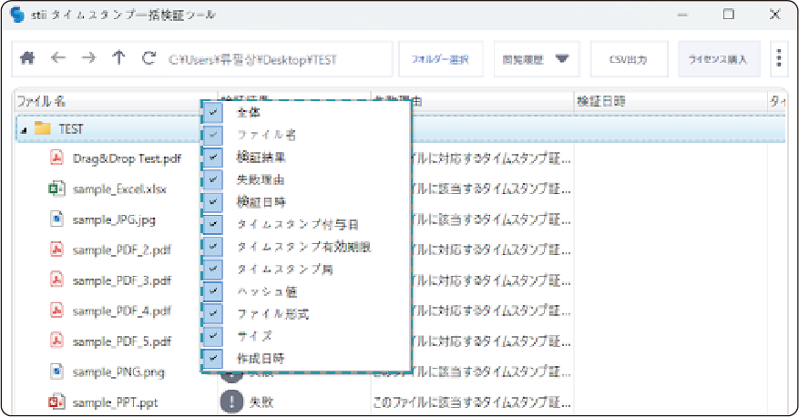Click the Excel icon for sample_Excel.xlsx

pos(56,189)
